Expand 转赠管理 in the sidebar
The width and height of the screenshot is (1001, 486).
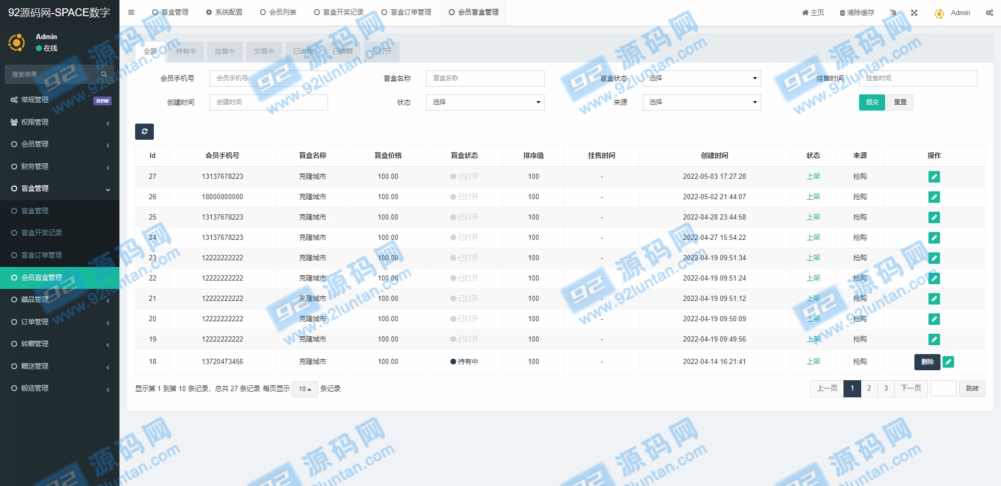(59, 344)
